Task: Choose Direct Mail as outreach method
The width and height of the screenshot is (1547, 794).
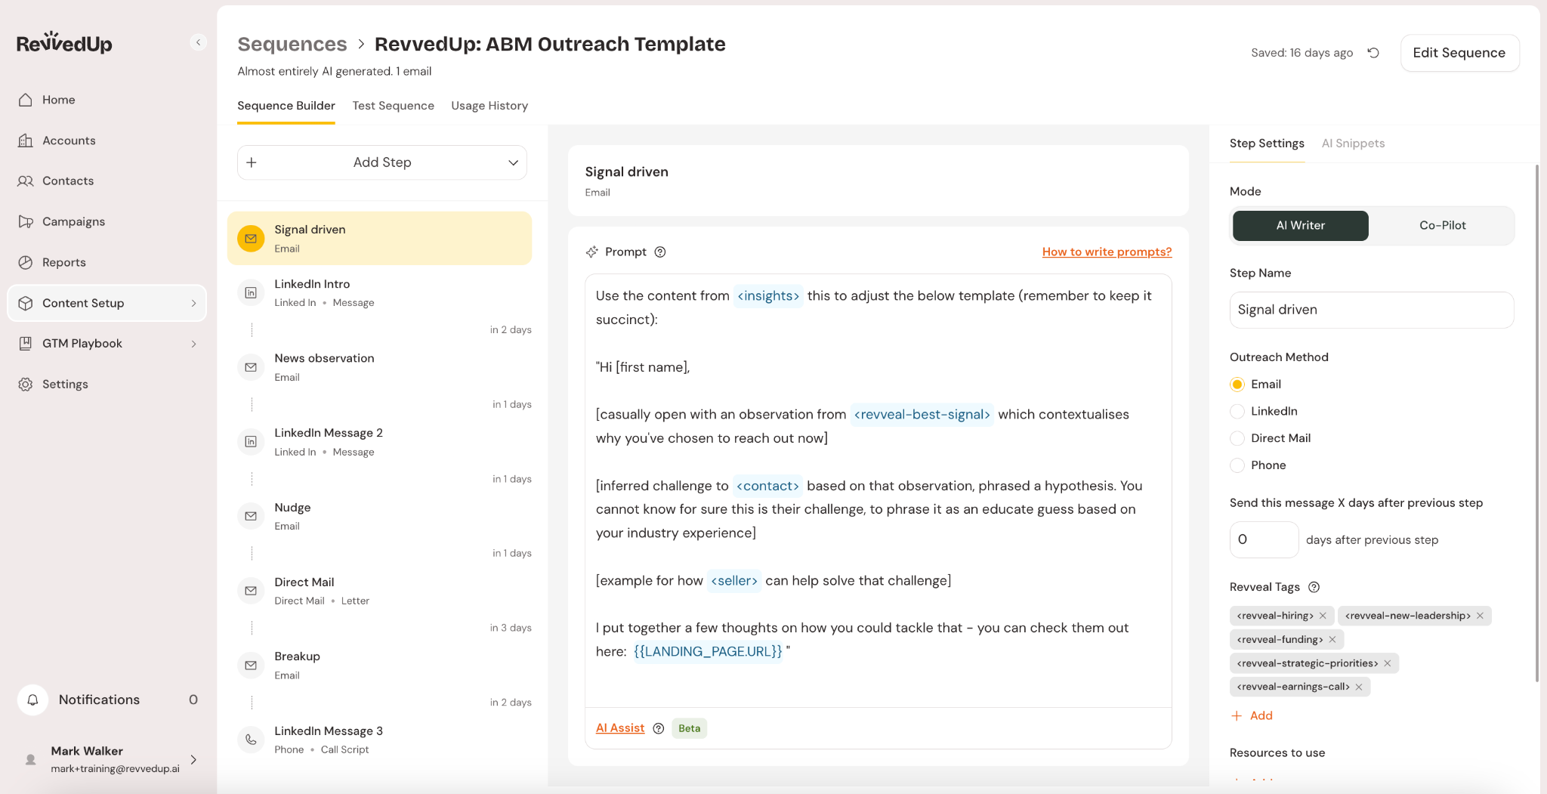Action: [x=1237, y=438]
